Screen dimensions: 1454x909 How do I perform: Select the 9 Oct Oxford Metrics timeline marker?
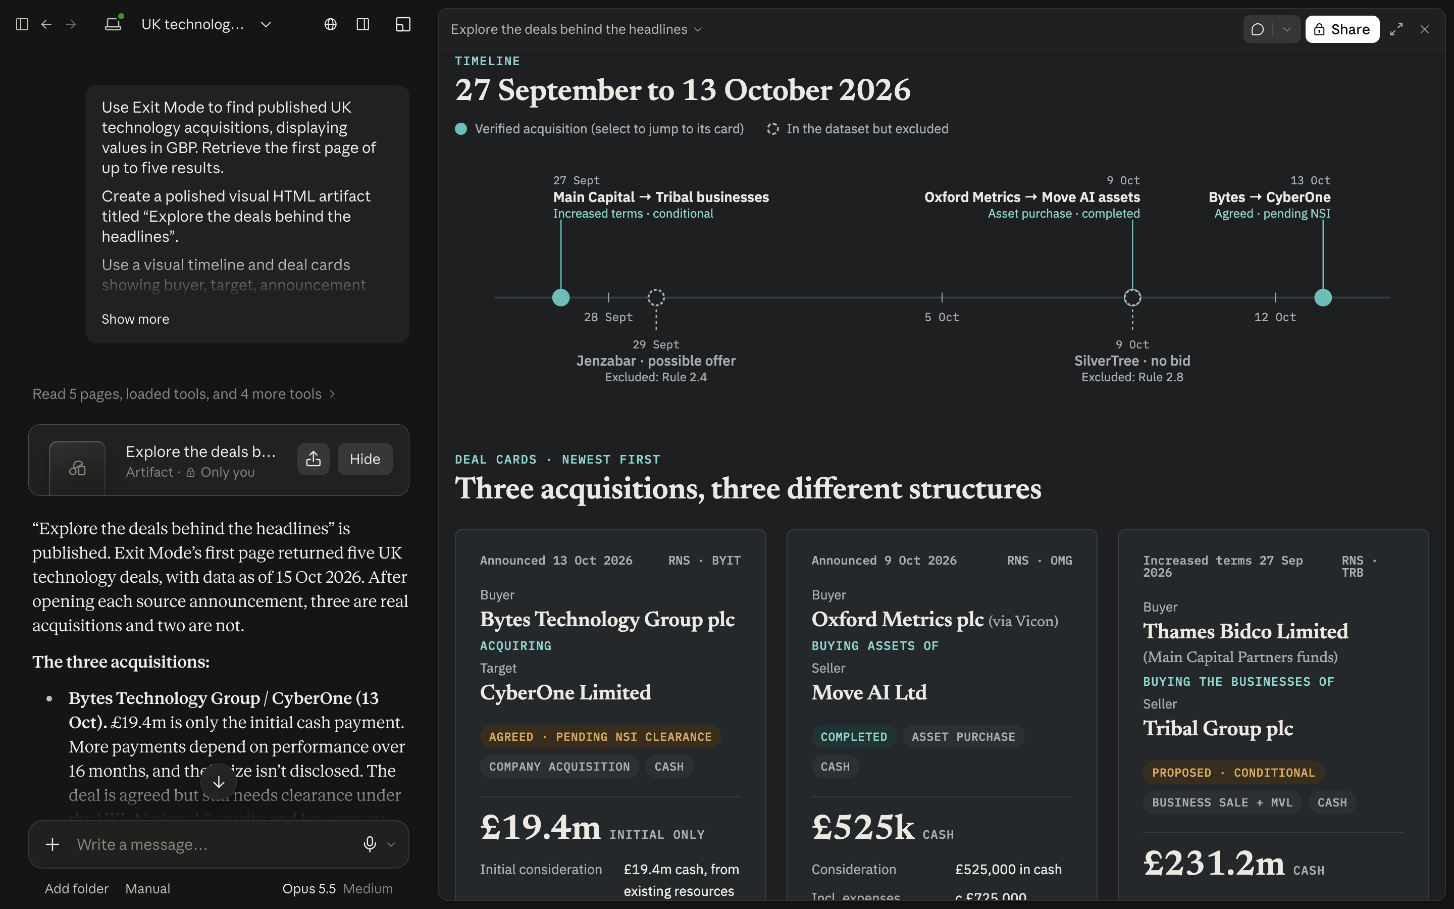point(1132,297)
